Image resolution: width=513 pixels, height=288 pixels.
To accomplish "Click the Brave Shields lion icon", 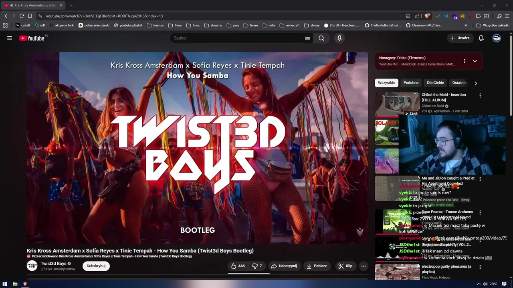I will click(x=427, y=16).
